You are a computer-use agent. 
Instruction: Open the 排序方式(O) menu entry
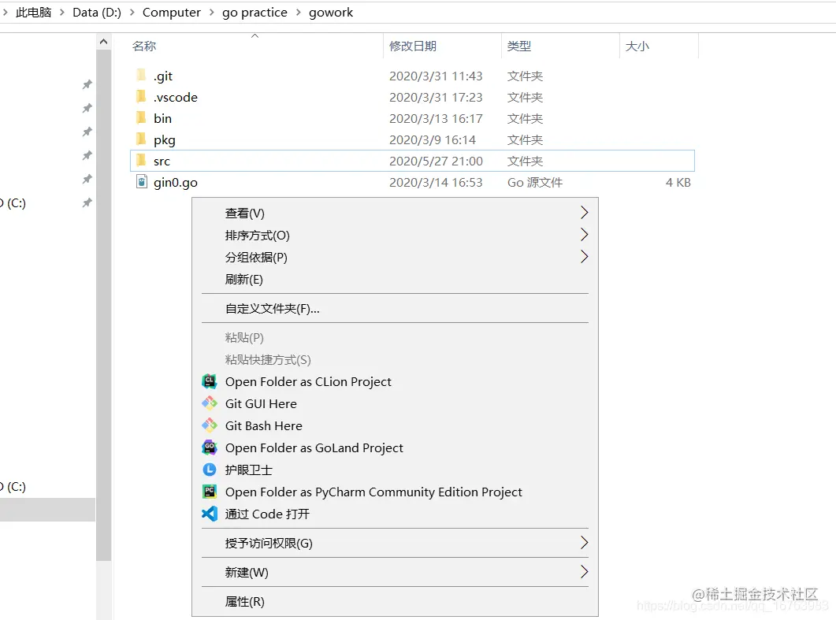coord(395,235)
